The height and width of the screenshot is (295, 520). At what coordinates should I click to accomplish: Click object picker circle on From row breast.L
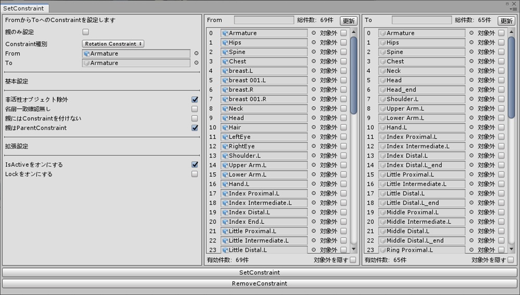[314, 71]
